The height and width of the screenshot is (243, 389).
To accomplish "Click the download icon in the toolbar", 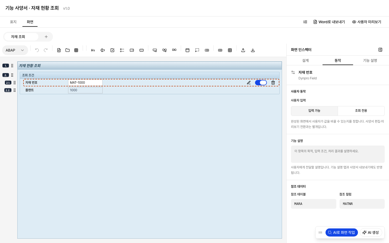I will 253,50.
